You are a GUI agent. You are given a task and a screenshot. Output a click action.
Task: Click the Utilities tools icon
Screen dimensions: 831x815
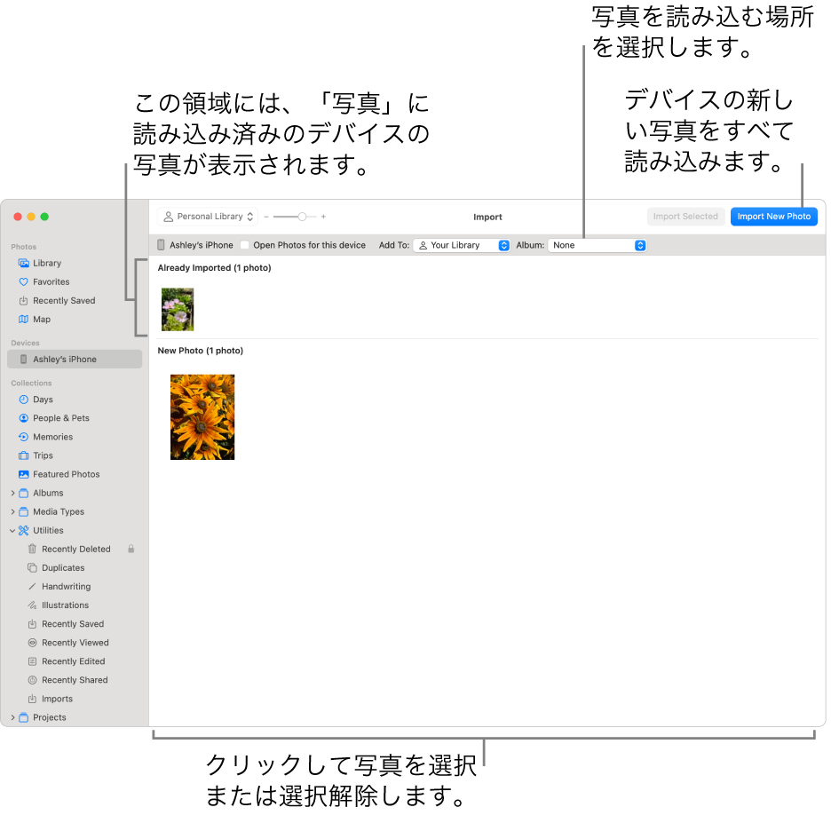click(x=23, y=531)
